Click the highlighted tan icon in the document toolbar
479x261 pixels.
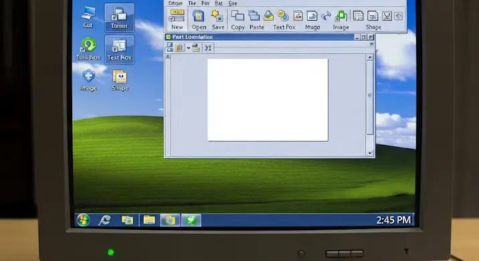click(179, 48)
